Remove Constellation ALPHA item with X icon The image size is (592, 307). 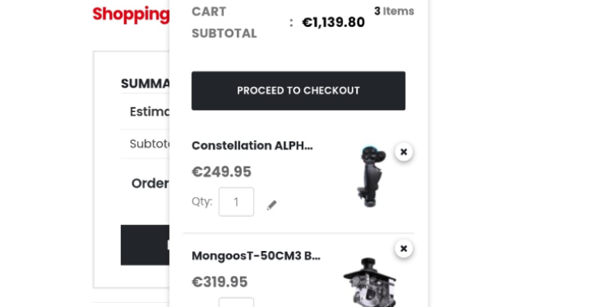[404, 152]
